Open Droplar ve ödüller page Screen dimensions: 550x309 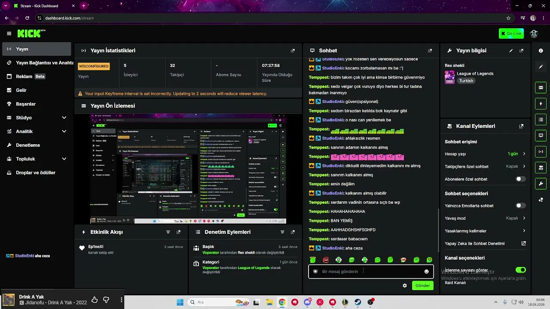(x=37, y=173)
